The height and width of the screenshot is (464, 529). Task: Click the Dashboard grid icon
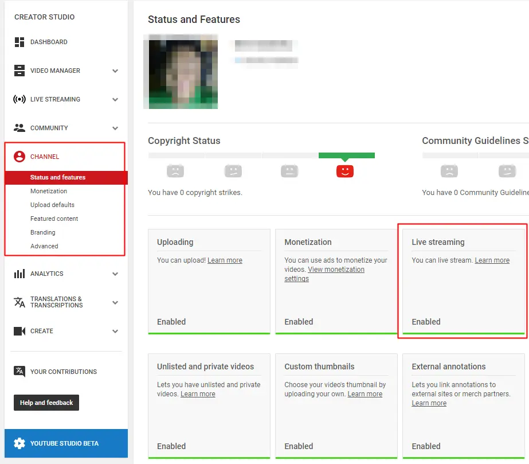pos(19,42)
